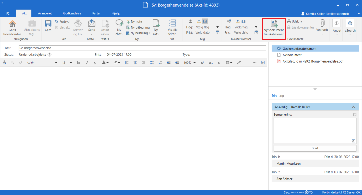Click in the Titel input field
This screenshot has height=195, width=362.
click(x=142, y=48)
